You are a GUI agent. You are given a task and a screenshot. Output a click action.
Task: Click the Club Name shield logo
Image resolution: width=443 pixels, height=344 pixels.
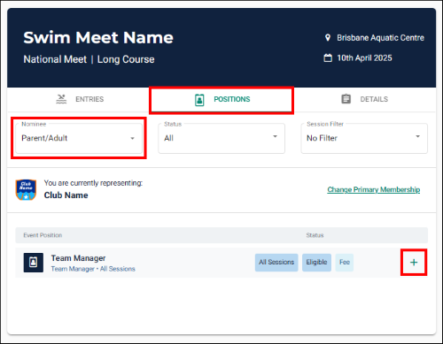(26, 189)
